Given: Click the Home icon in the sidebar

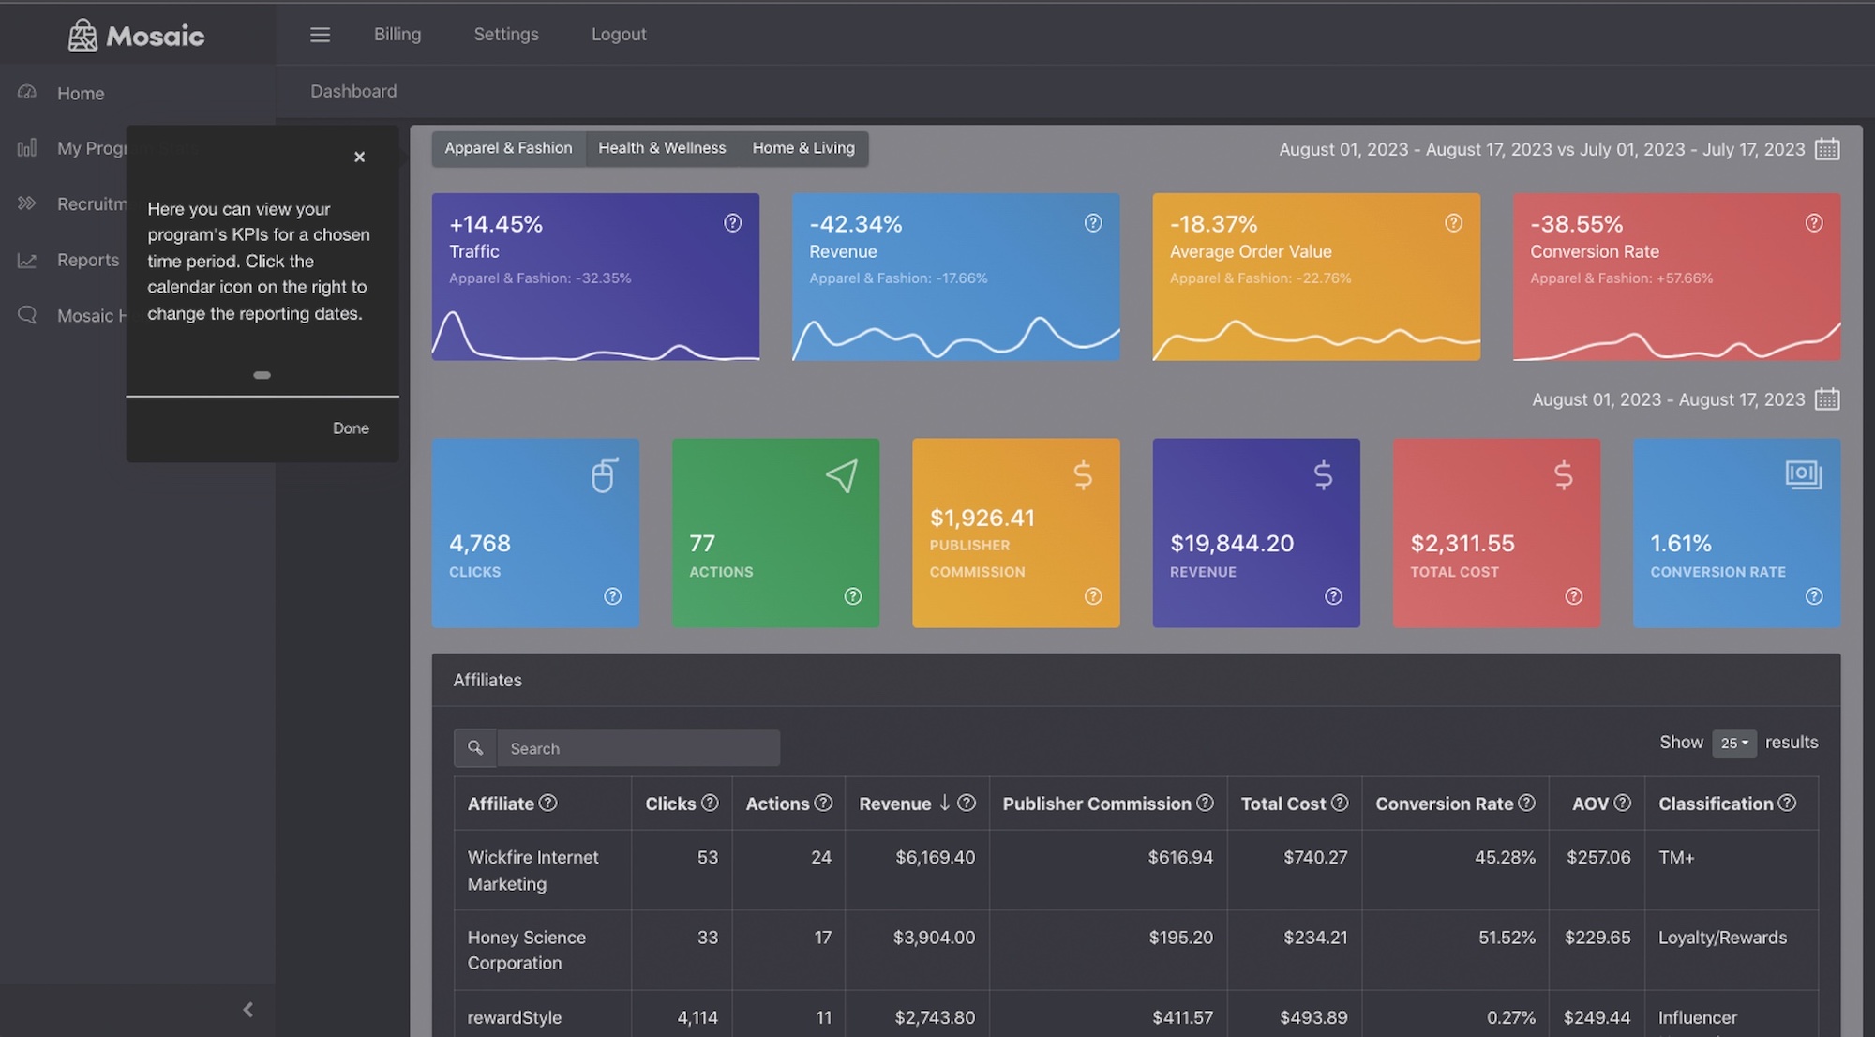Looking at the screenshot, I should pyautogui.click(x=26, y=93).
